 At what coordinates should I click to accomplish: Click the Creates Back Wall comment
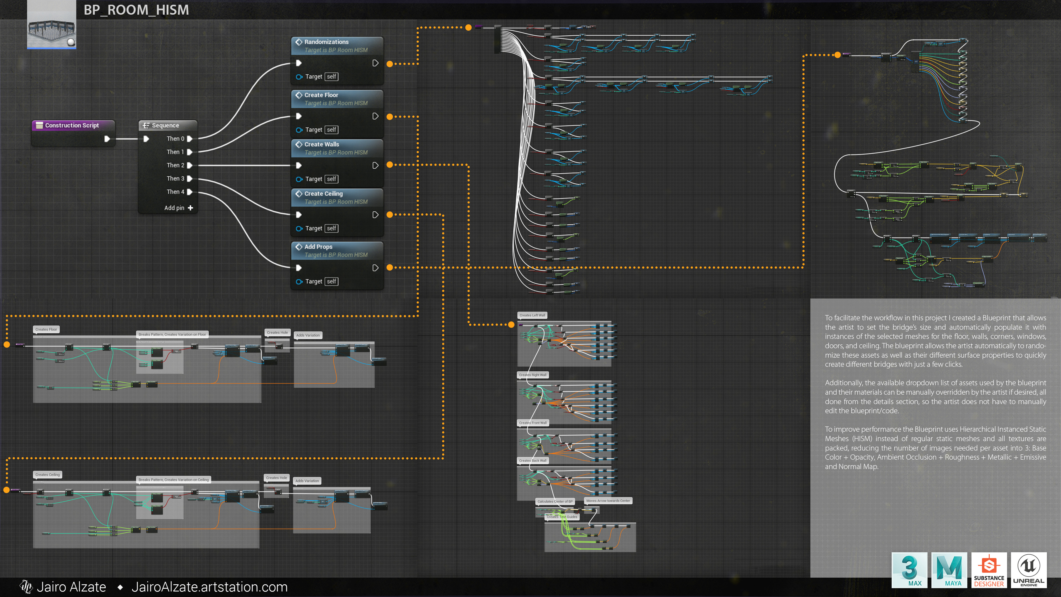(x=532, y=461)
